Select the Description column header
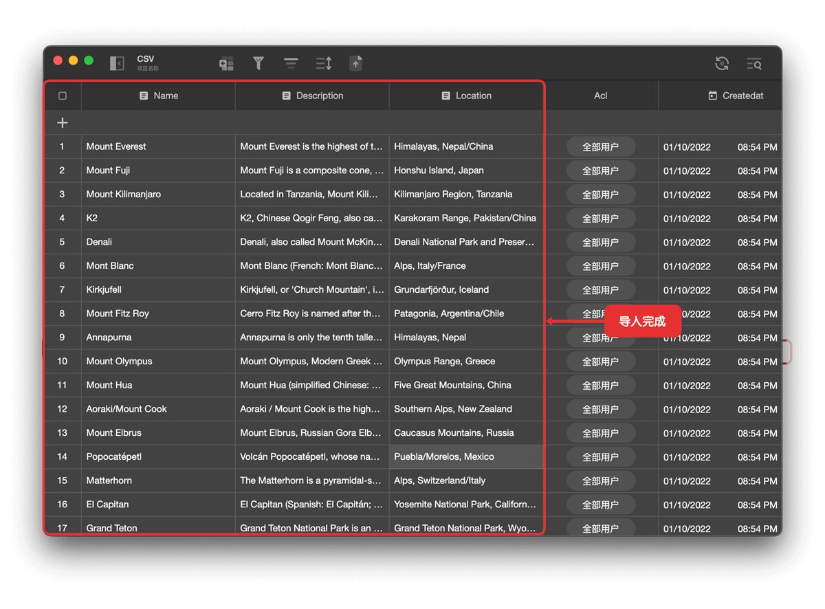825x609 pixels. [312, 96]
